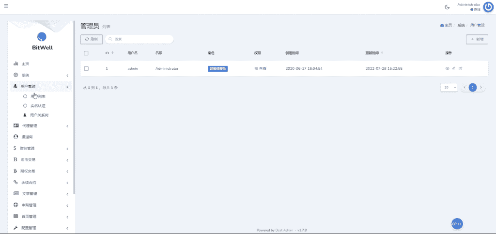Select the 实名认证 radio item
The image size is (496, 234).
pos(25,106)
